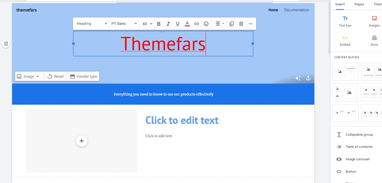The image size is (382, 183).
Task: Open the PT Sans font dropdown
Action: (124, 24)
